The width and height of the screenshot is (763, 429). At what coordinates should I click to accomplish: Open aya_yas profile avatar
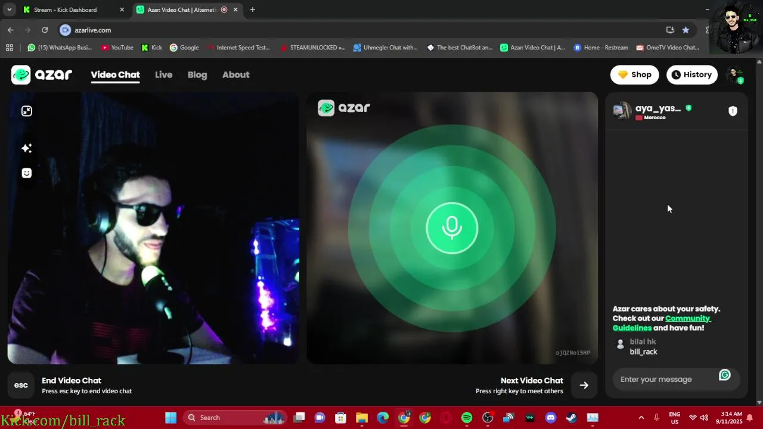(x=622, y=111)
